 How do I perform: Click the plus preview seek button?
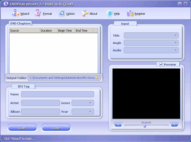tap(175, 125)
